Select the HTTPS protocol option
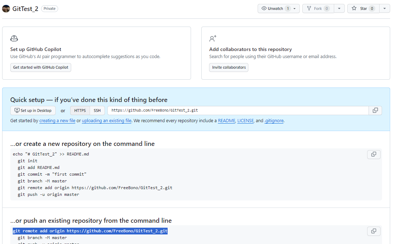Viewport: 393px width, 244px height. point(80,110)
